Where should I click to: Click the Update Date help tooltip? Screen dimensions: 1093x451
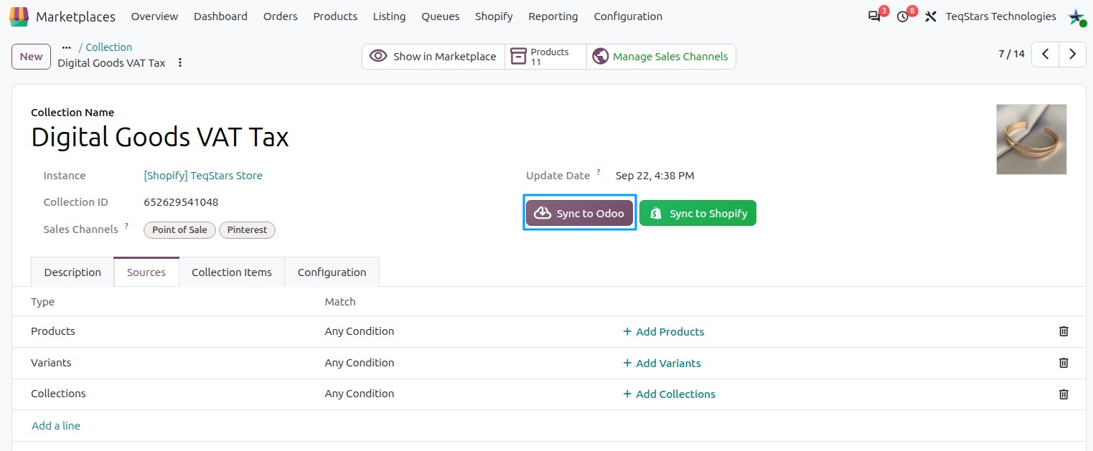point(599,172)
